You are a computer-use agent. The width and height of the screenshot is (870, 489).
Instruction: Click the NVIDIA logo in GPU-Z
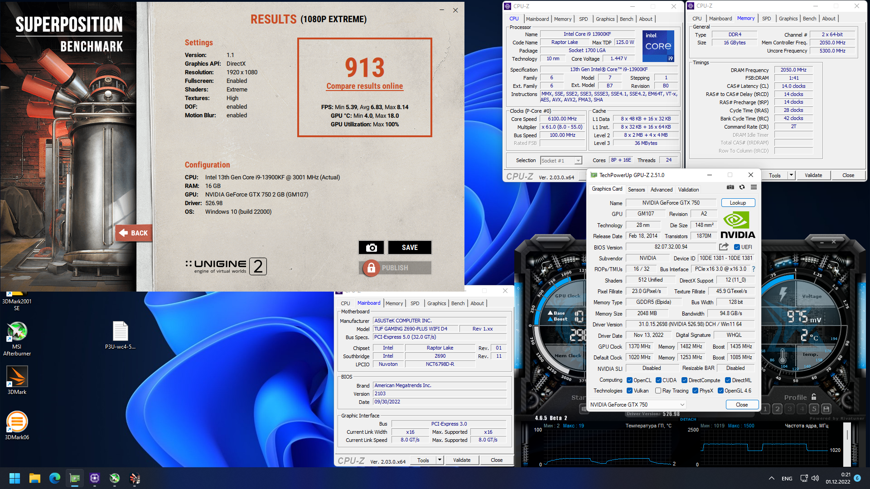[x=738, y=225]
